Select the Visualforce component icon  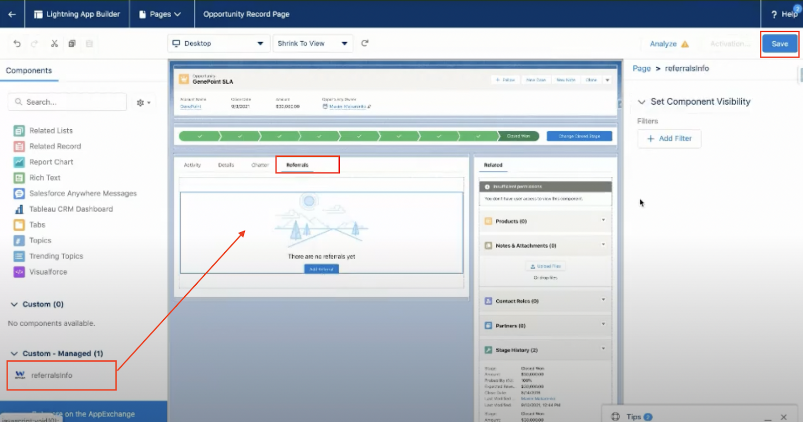[19, 272]
